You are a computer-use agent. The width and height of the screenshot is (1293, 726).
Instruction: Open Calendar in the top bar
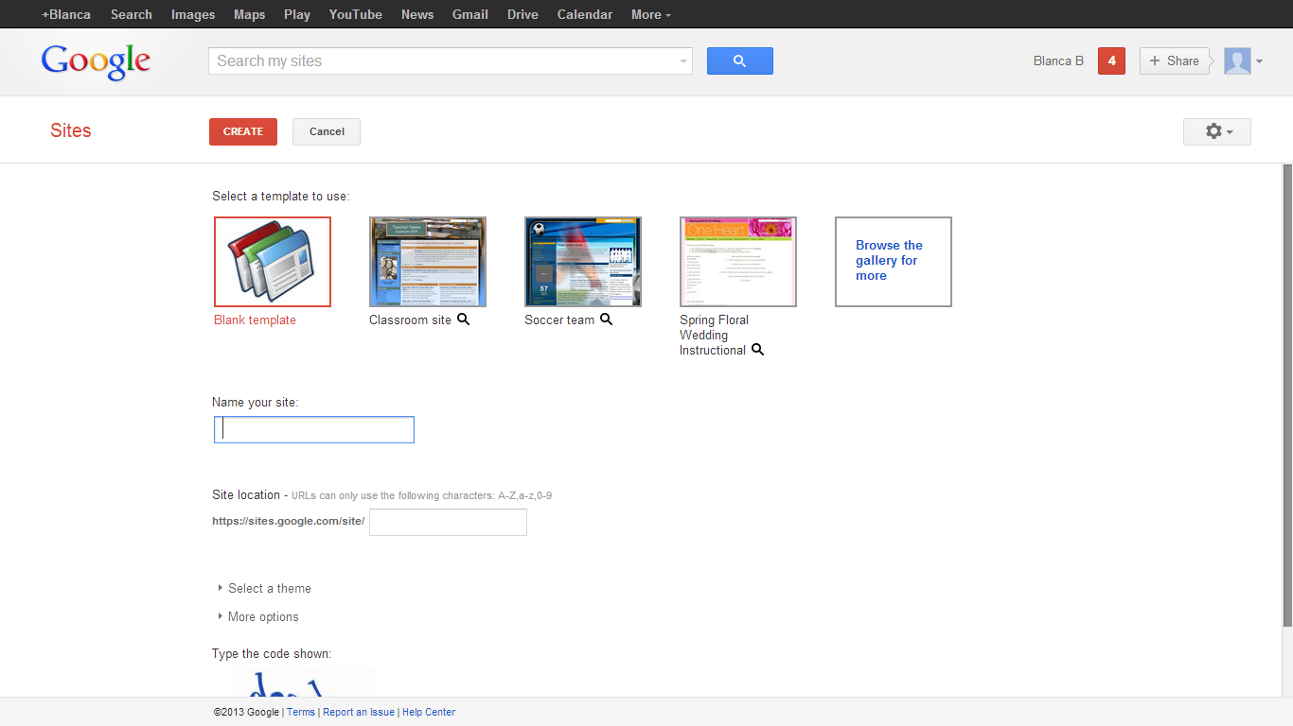585,14
